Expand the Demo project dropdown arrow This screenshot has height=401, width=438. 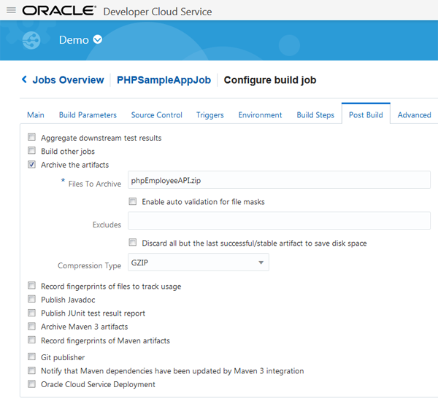point(98,40)
